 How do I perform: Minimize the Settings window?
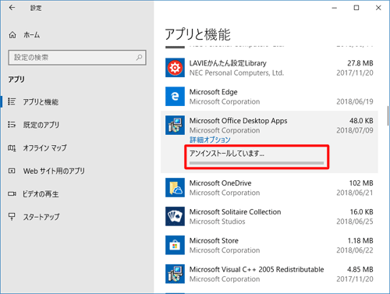coord(335,8)
